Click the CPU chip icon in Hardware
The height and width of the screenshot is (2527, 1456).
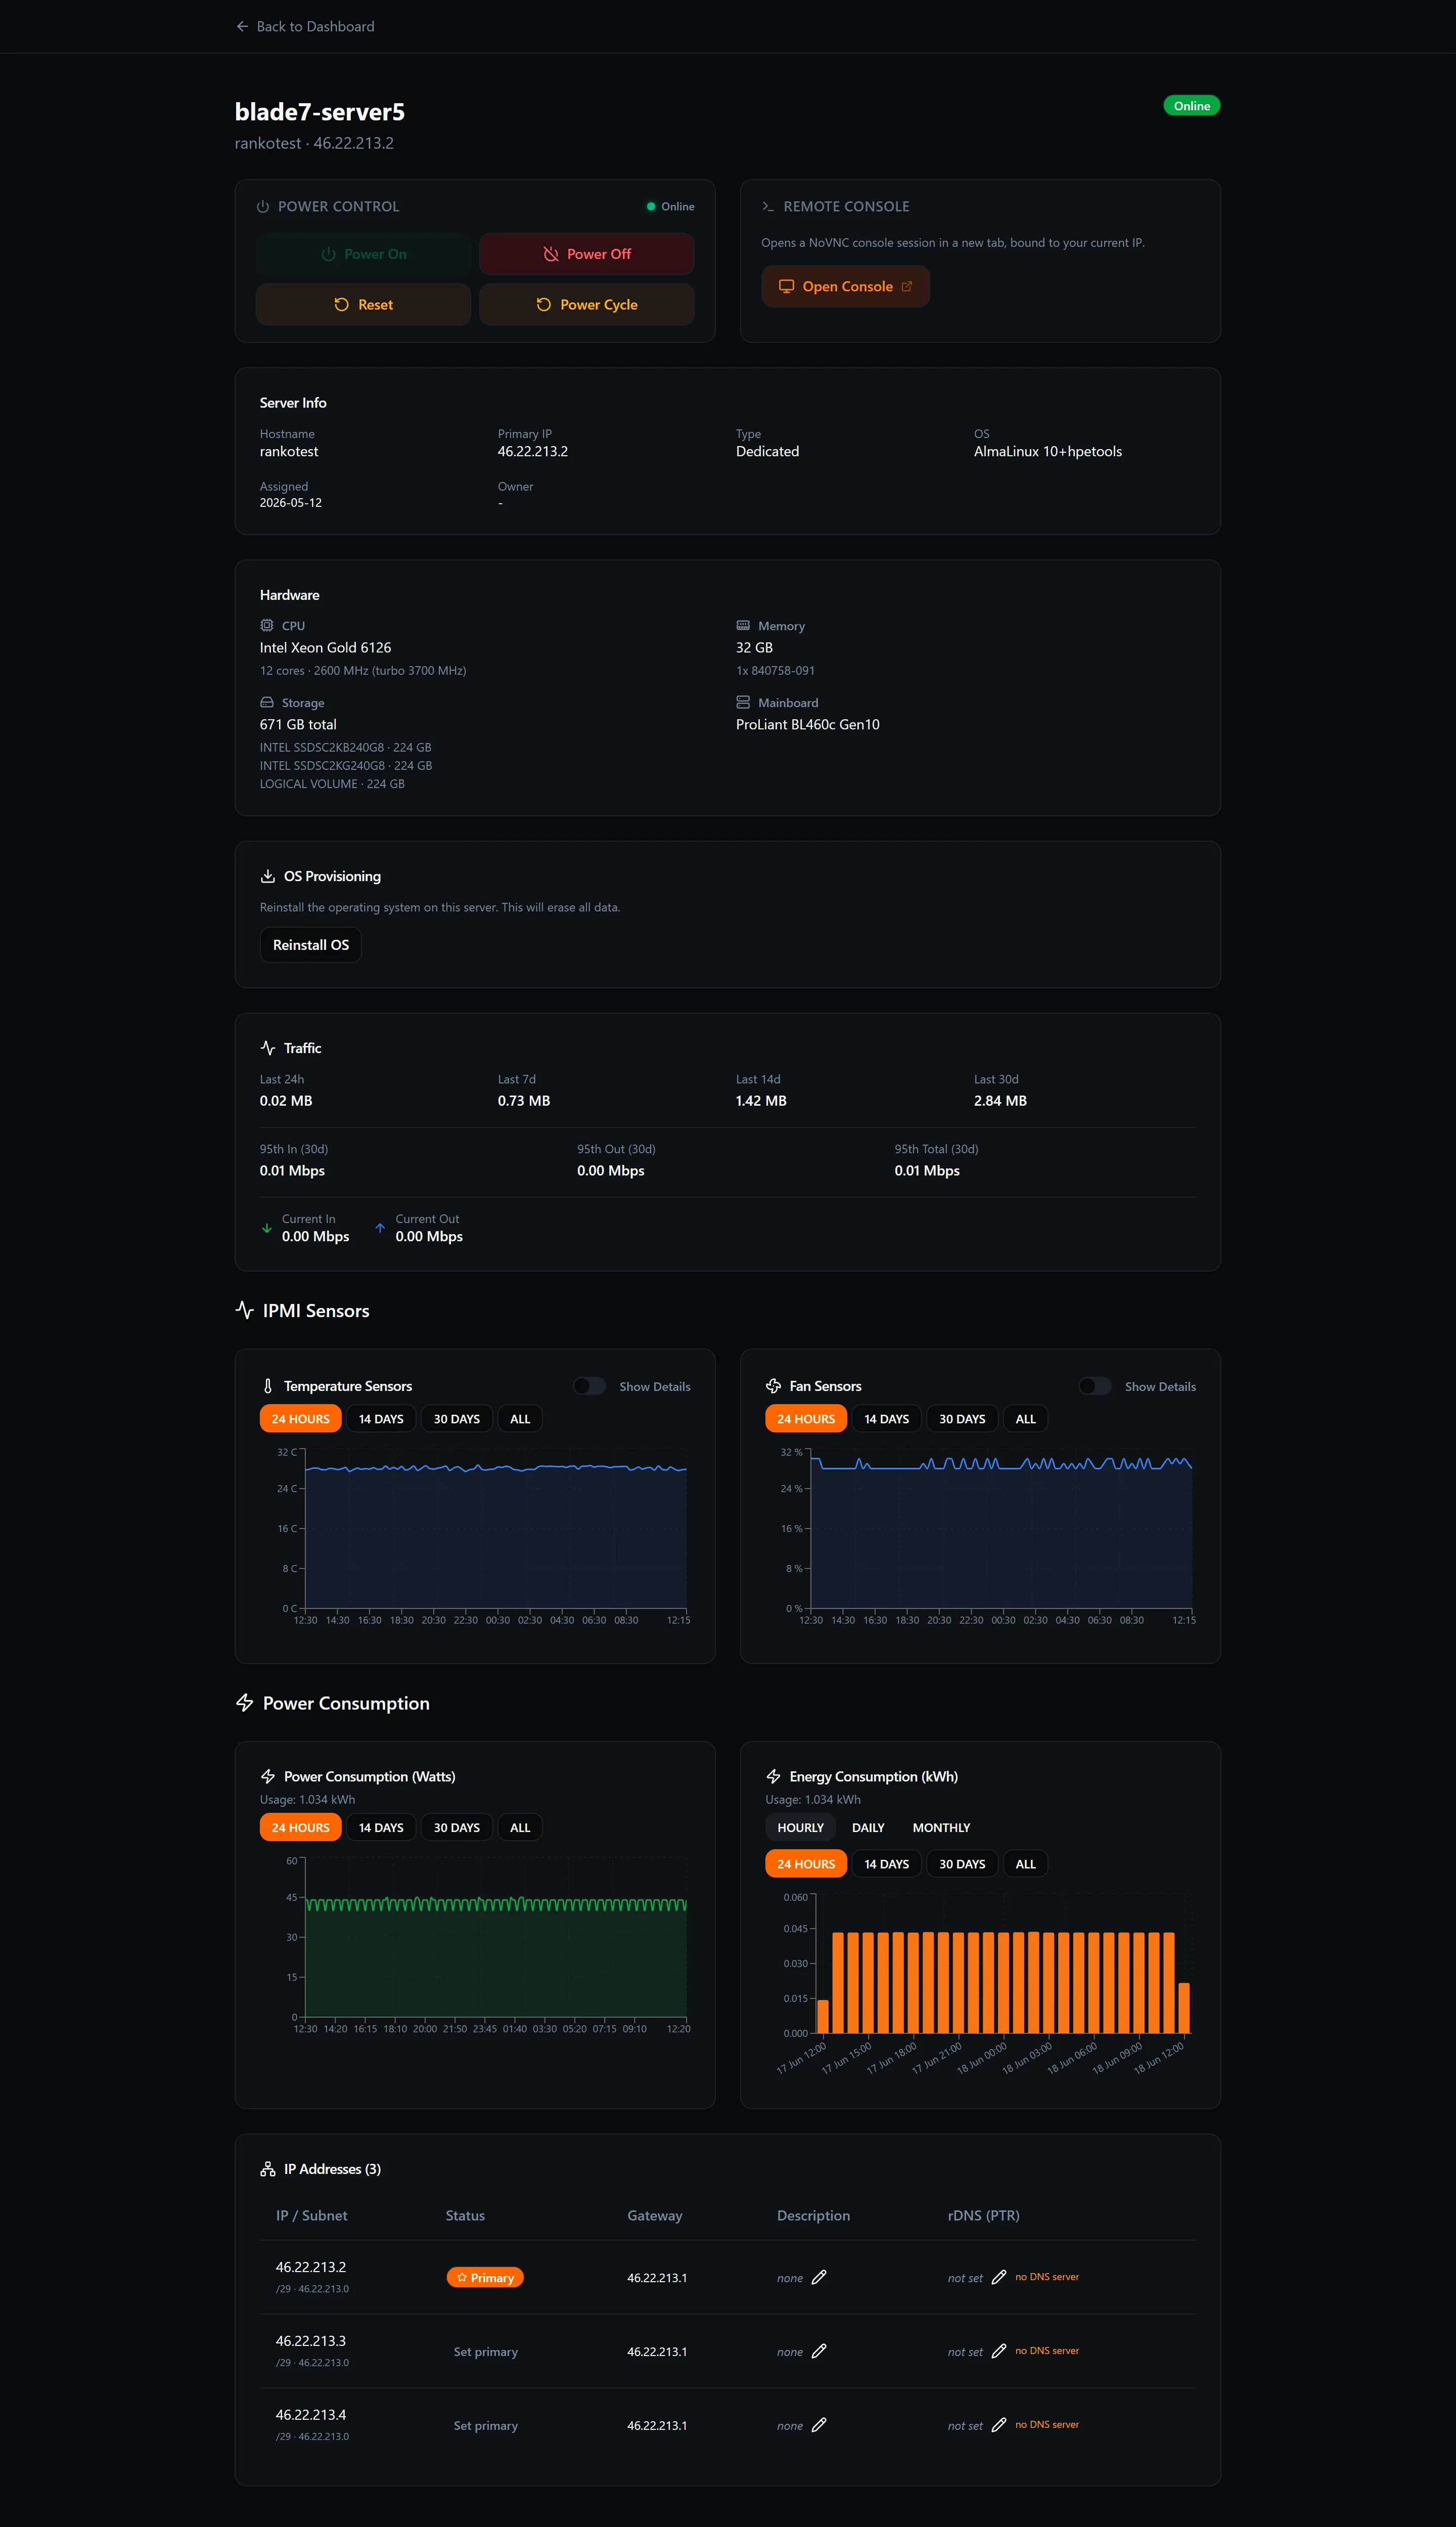click(267, 625)
